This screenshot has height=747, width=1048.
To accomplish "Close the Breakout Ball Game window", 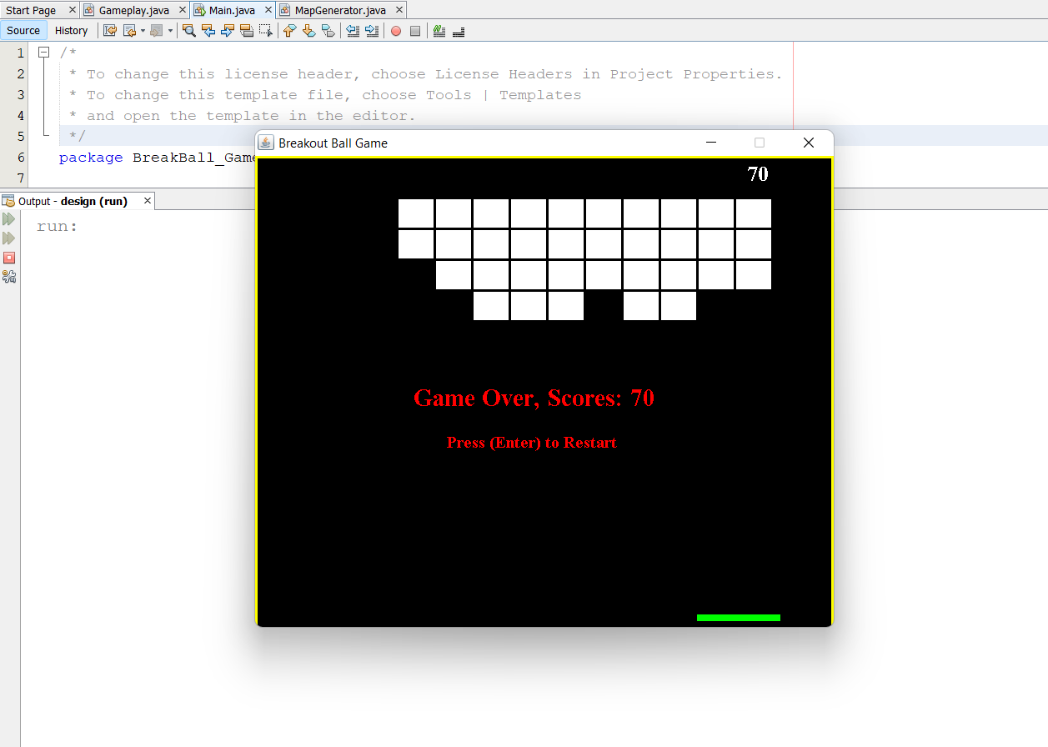I will [808, 143].
